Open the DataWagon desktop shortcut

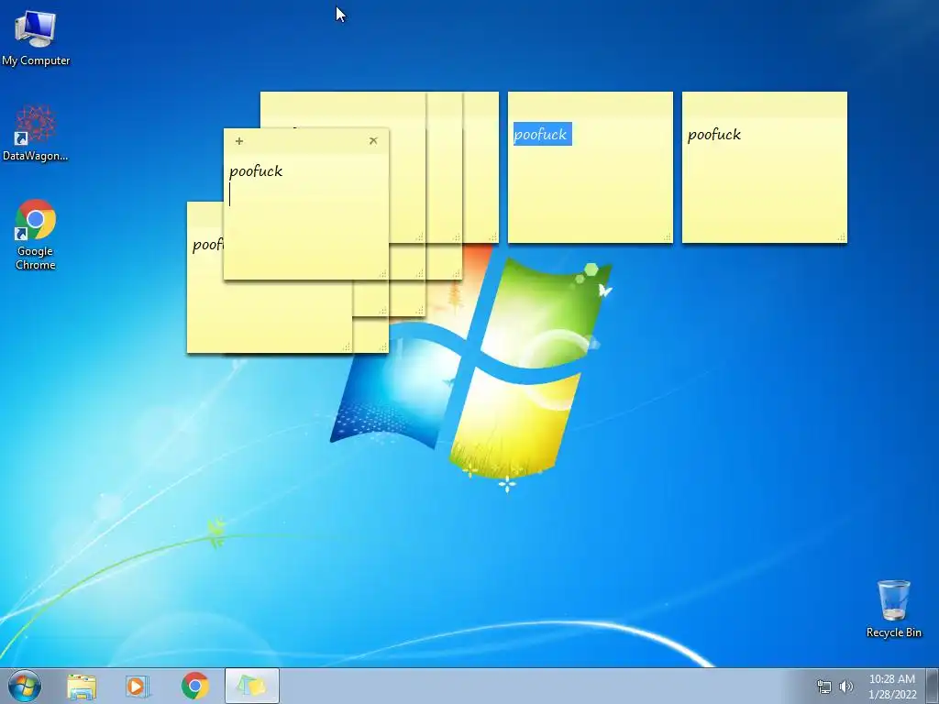(x=36, y=134)
